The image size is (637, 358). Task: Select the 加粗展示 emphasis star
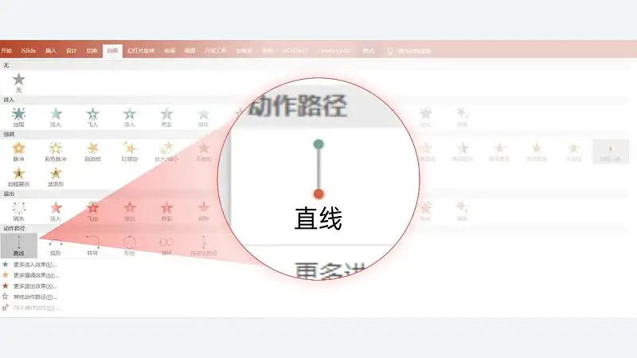(x=18, y=177)
